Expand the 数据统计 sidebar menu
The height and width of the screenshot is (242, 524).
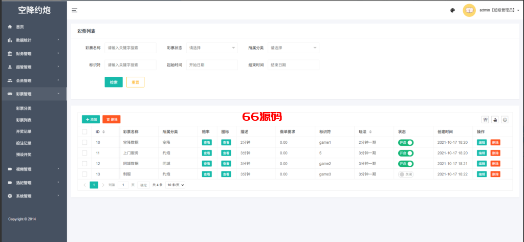33,40
